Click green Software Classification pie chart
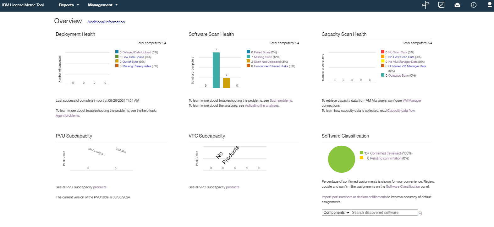 coord(342,159)
